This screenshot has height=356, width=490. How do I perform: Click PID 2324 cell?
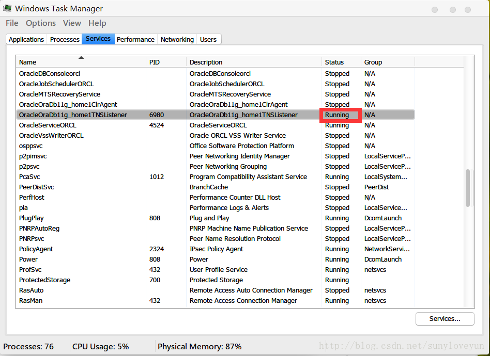[x=157, y=249]
